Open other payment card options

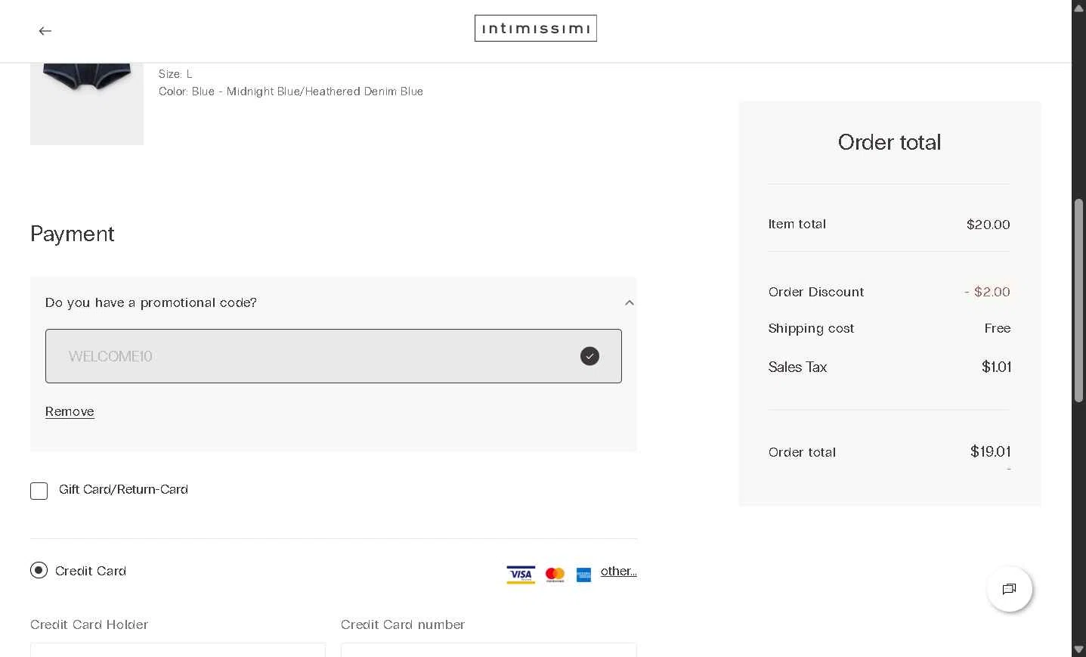(618, 572)
